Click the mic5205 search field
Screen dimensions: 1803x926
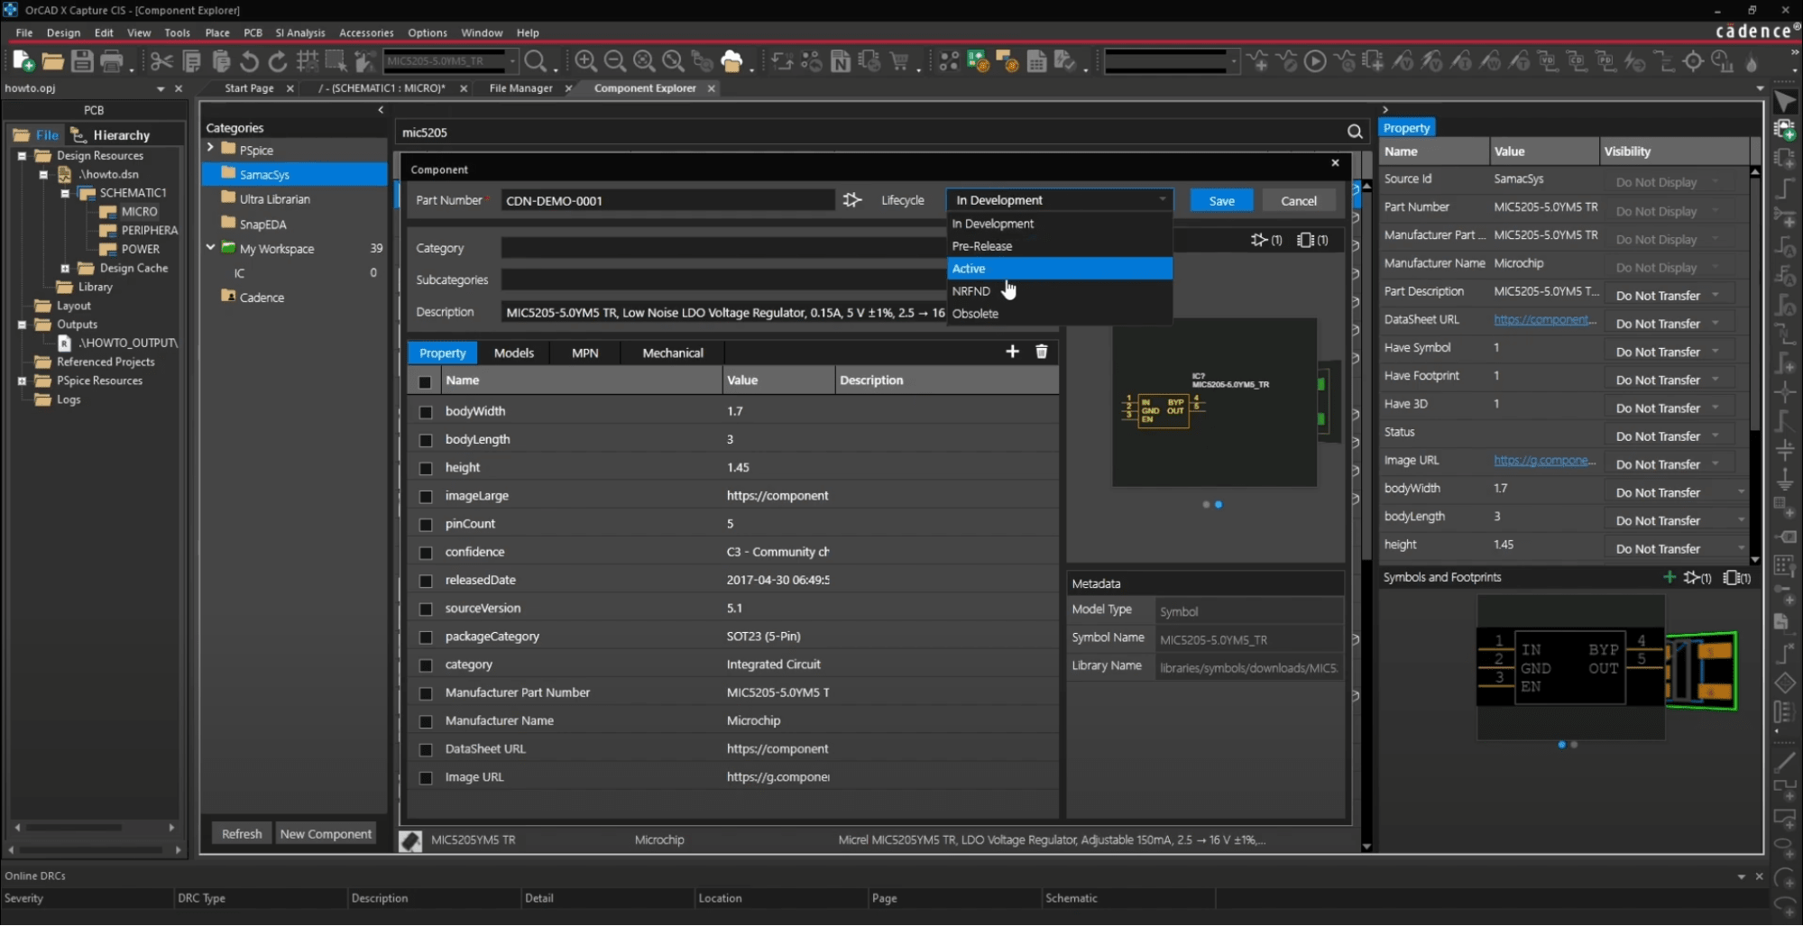click(x=870, y=132)
